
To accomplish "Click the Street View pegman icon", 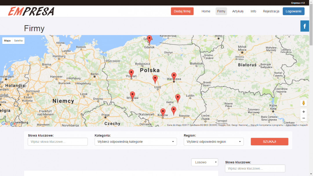I will [x=303, y=103].
